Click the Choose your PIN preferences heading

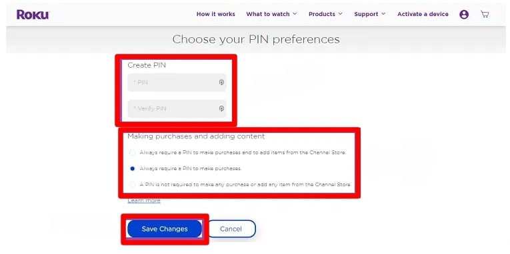point(256,39)
